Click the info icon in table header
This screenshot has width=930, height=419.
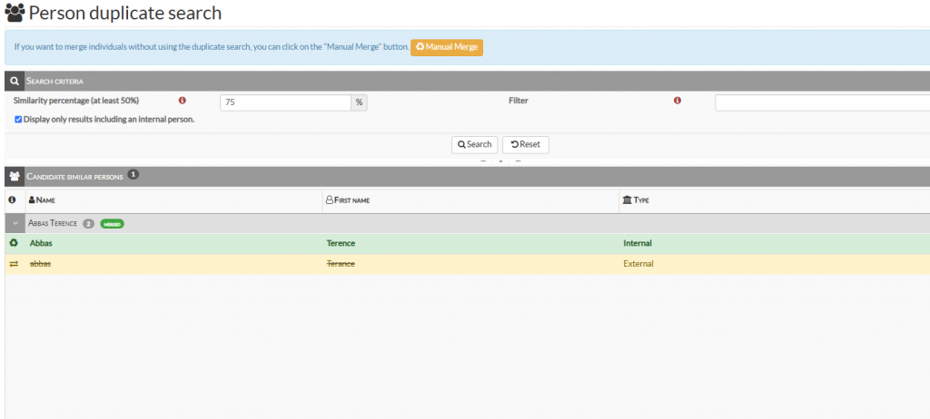13,200
